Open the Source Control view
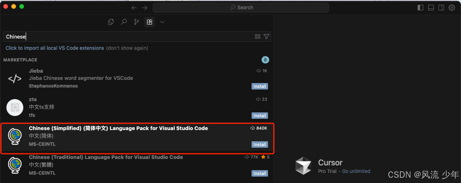The image size is (461, 183). point(137,22)
